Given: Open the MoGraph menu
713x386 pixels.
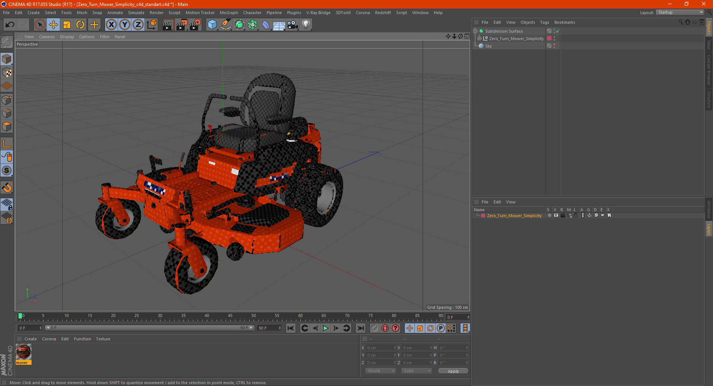Looking at the screenshot, I should click(x=229, y=13).
